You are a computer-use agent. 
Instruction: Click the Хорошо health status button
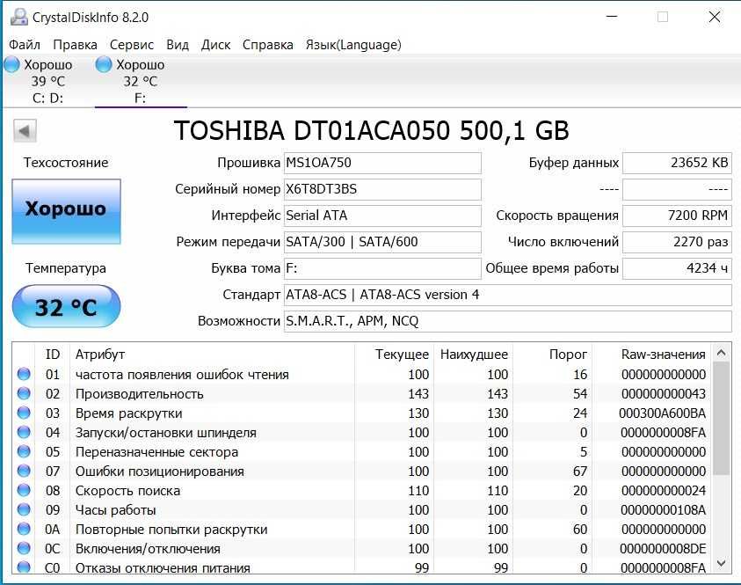point(66,211)
